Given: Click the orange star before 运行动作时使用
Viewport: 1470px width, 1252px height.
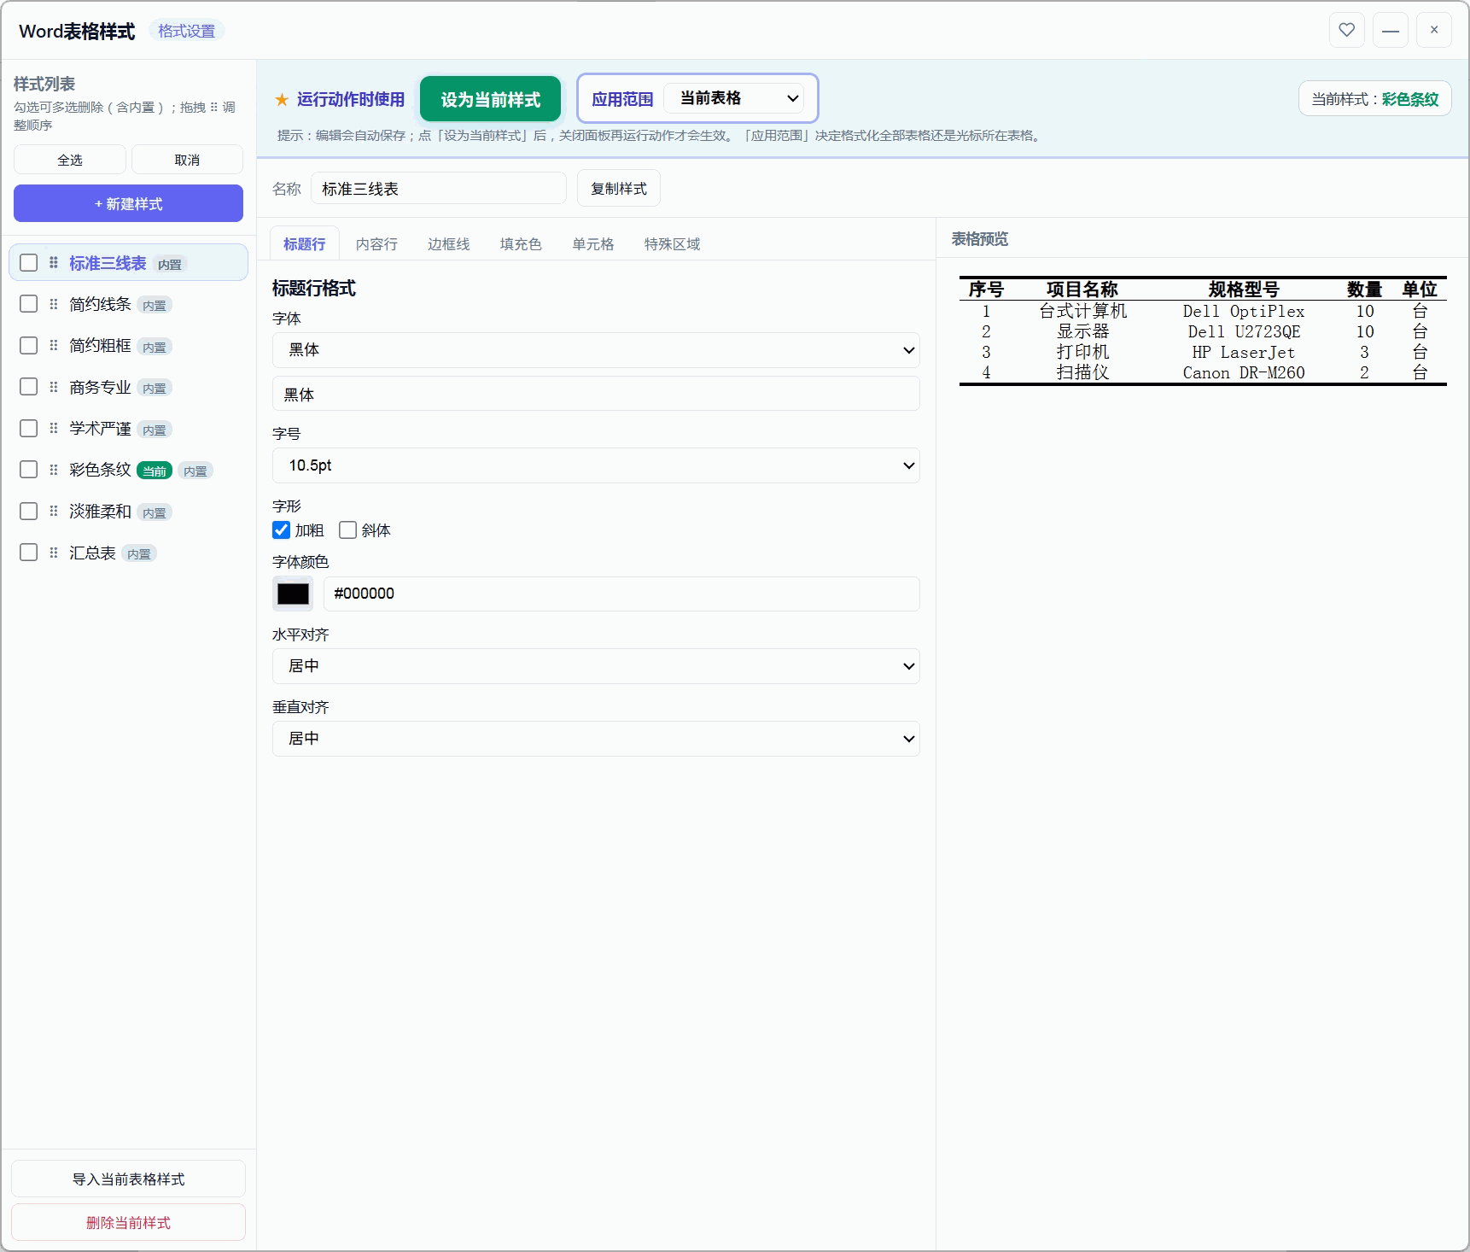Looking at the screenshot, I should 282,100.
